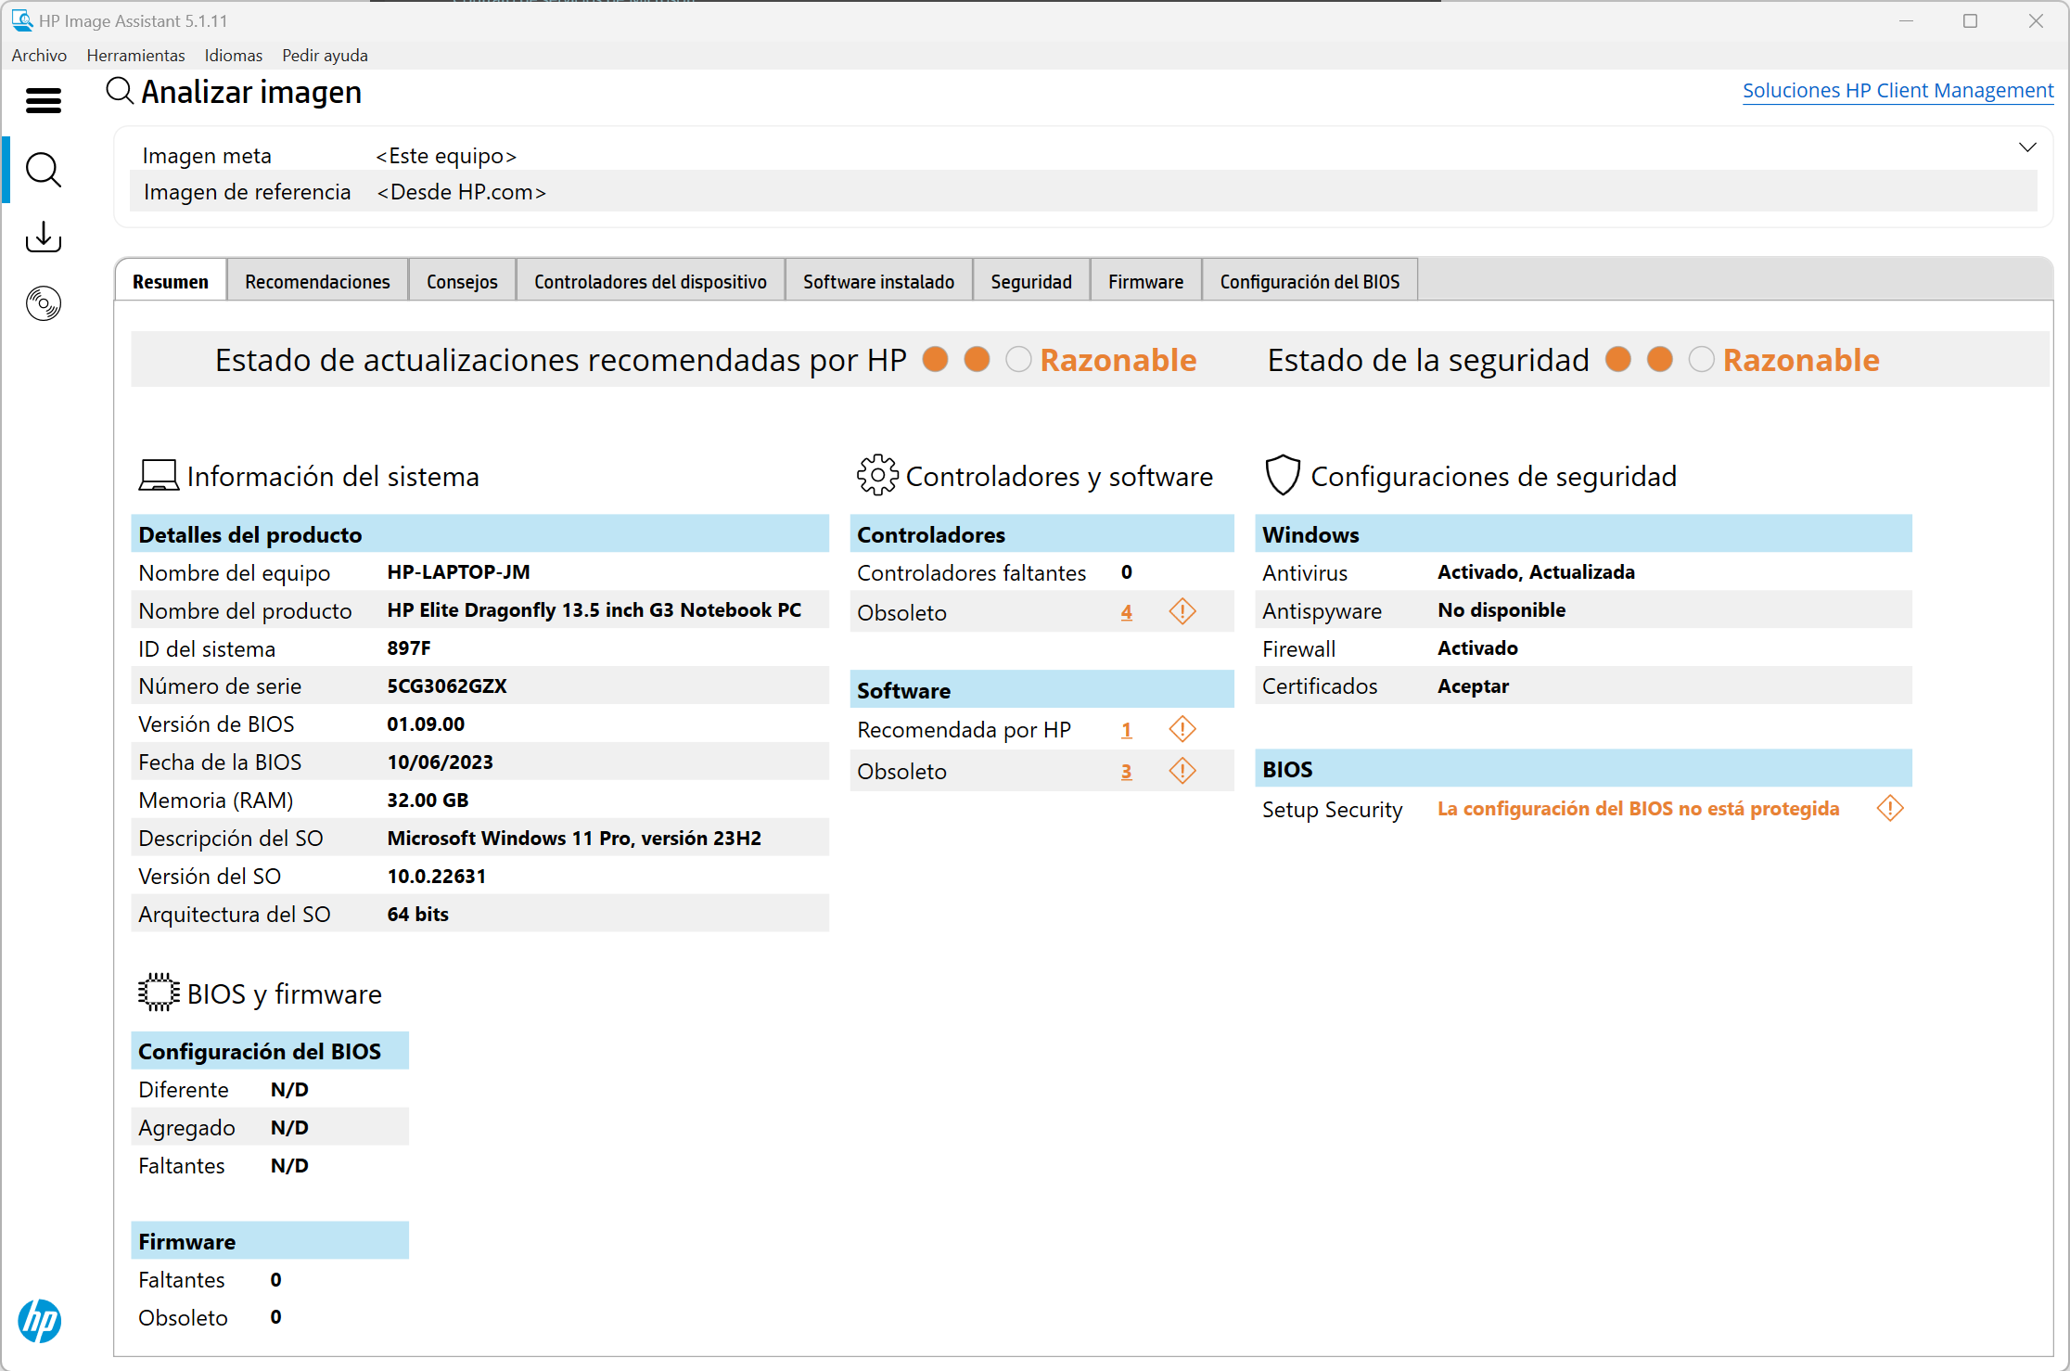This screenshot has width=2070, height=1371.
Task: Click the serial number 5CG3062GZX
Action: point(447,685)
